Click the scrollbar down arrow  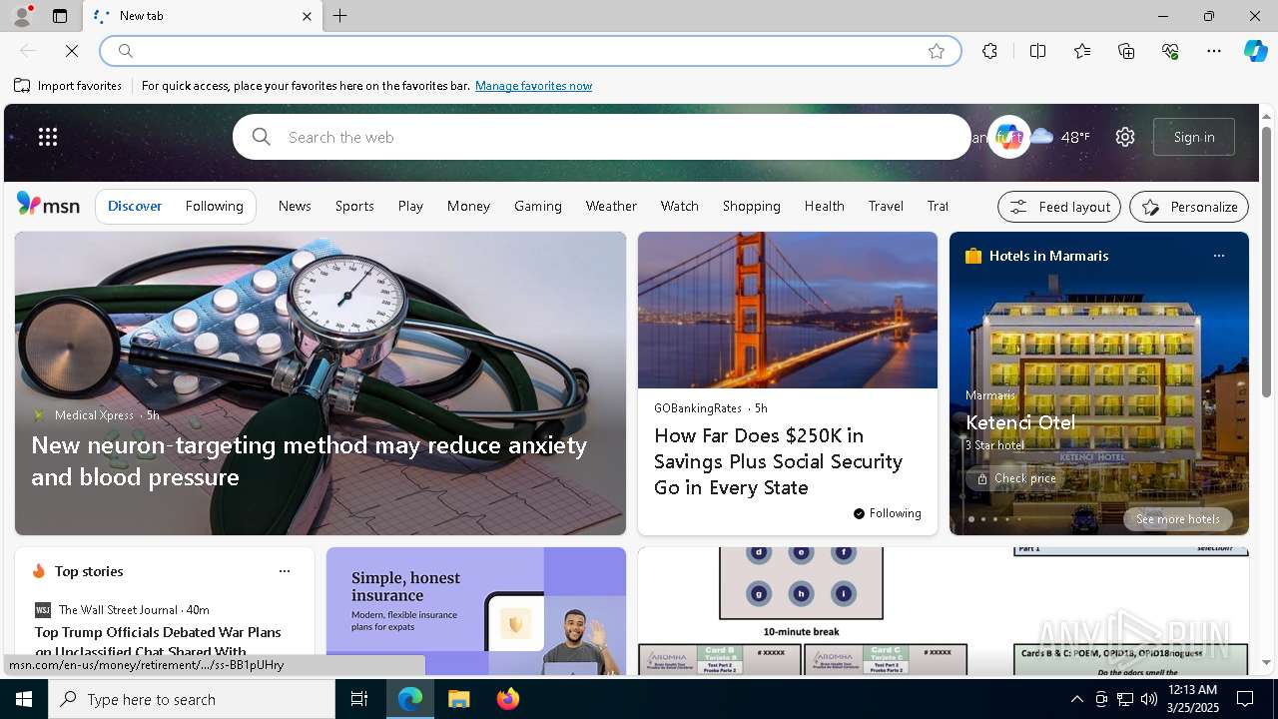pos(1267,662)
